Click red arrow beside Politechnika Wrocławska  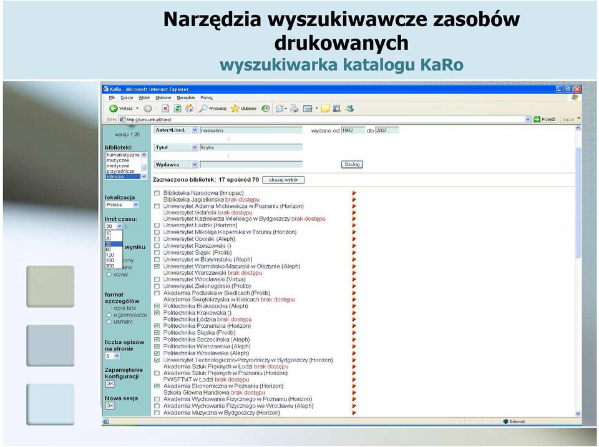click(x=354, y=353)
